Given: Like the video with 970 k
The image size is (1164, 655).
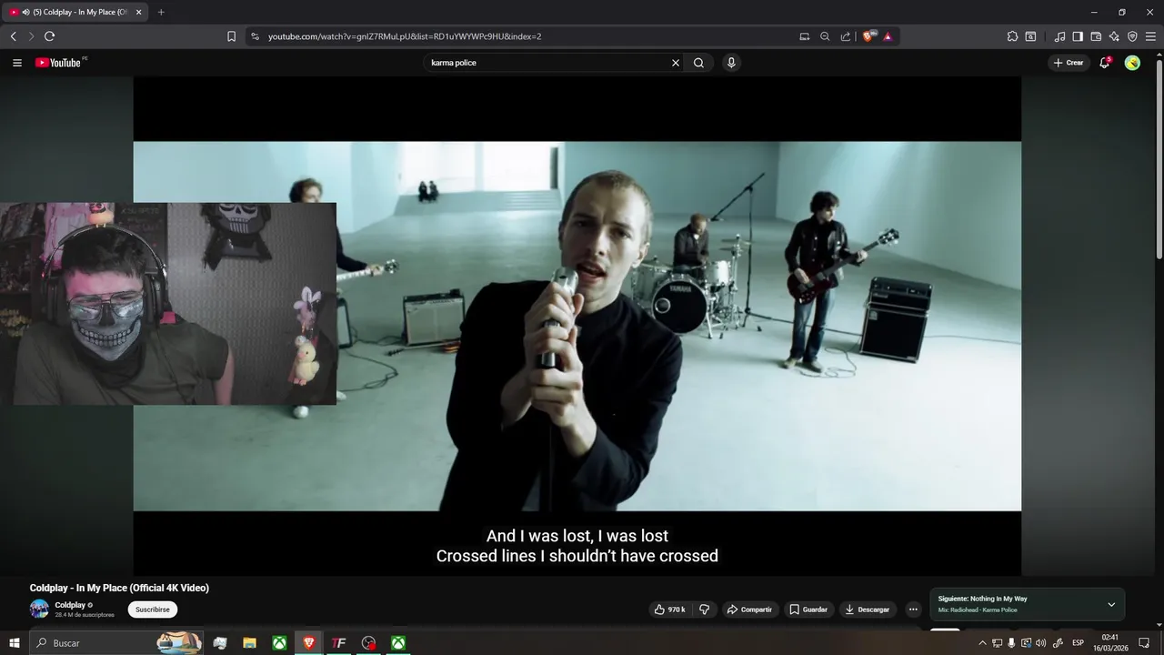Looking at the screenshot, I should [x=669, y=610].
